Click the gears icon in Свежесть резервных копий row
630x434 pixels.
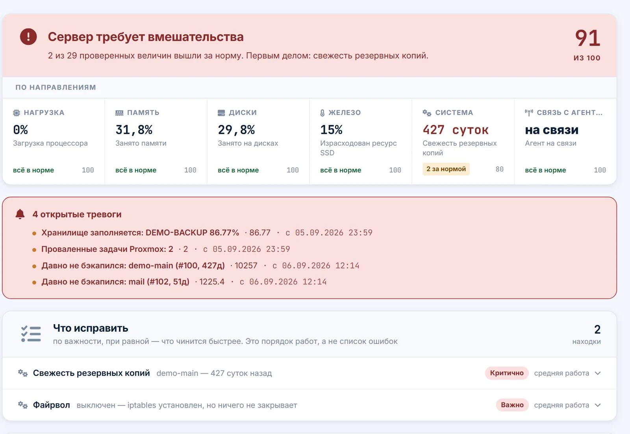(23, 373)
